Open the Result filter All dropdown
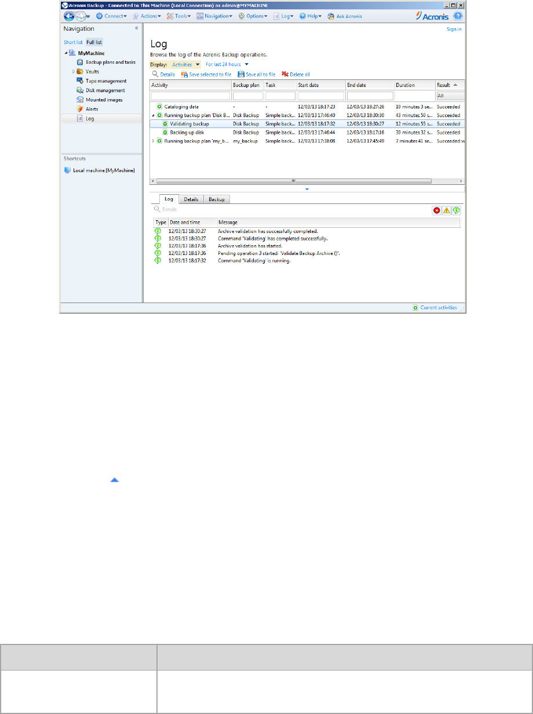 click(x=450, y=96)
